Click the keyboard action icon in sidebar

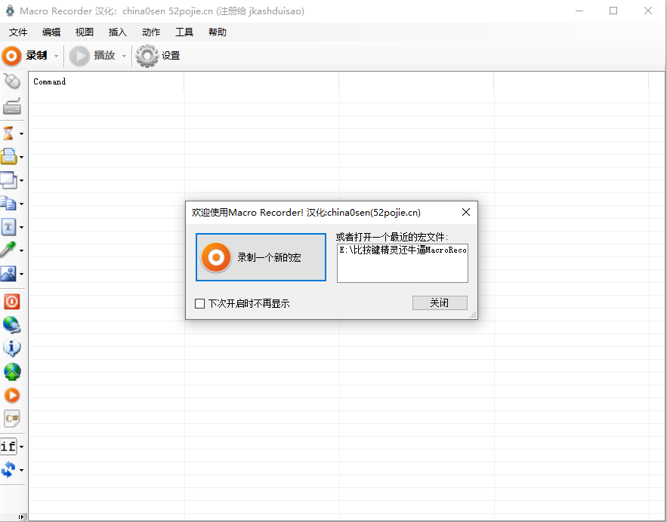[x=11, y=106]
